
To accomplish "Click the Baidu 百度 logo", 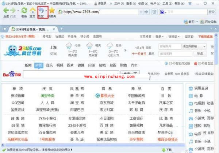I will 12,74.
